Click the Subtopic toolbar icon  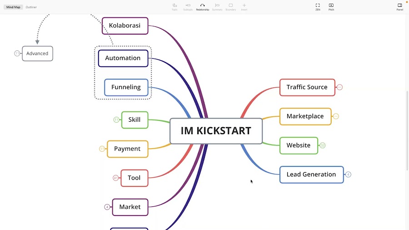point(188,7)
